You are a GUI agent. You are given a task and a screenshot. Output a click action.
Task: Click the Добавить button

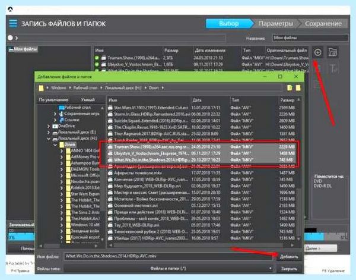(289, 257)
